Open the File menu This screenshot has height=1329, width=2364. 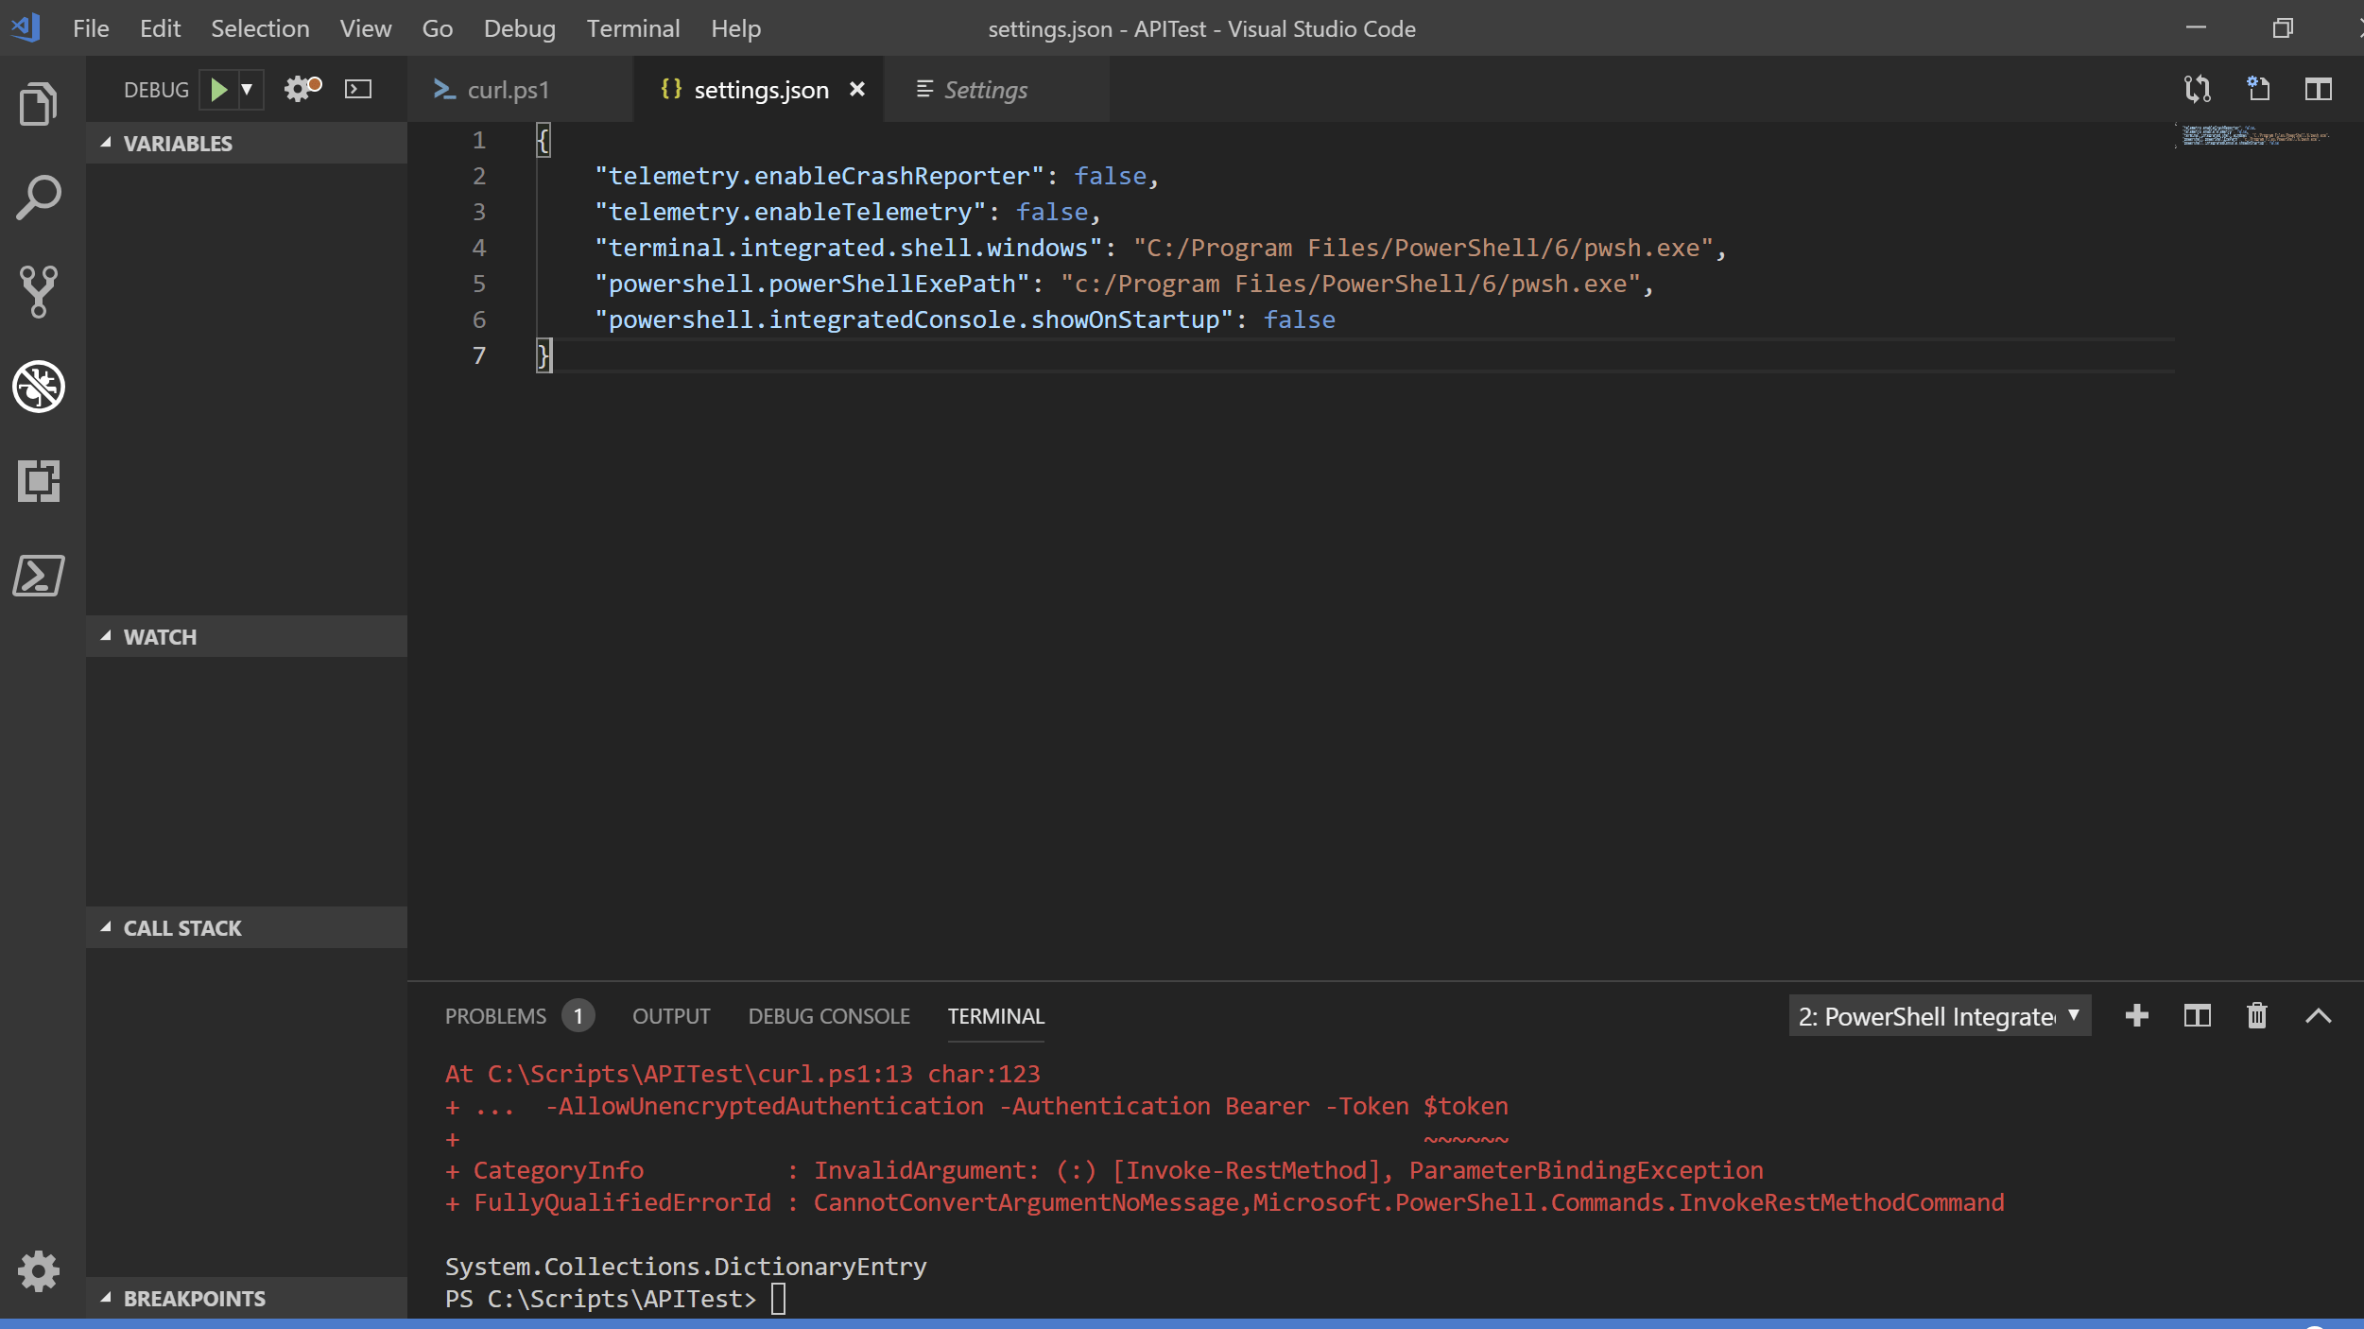coord(91,28)
